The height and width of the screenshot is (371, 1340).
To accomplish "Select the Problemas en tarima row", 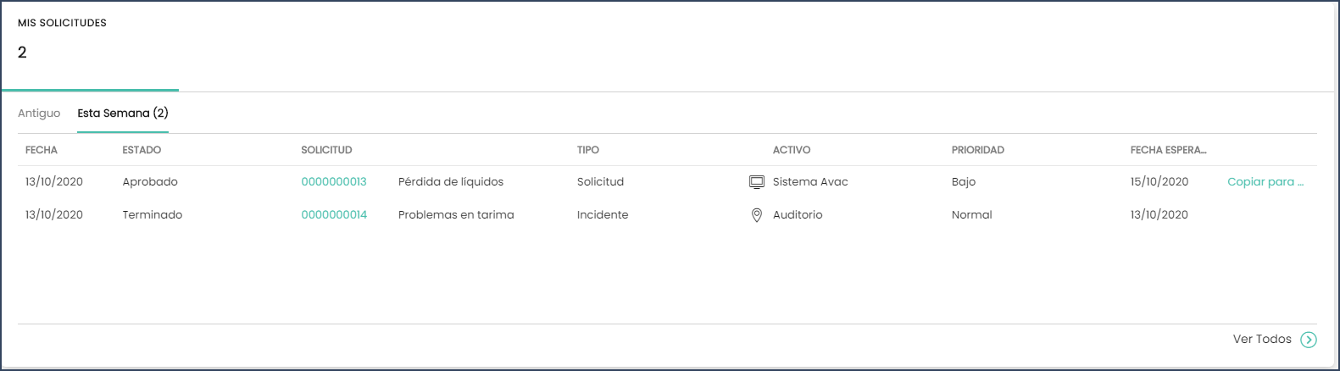I will coord(667,215).
